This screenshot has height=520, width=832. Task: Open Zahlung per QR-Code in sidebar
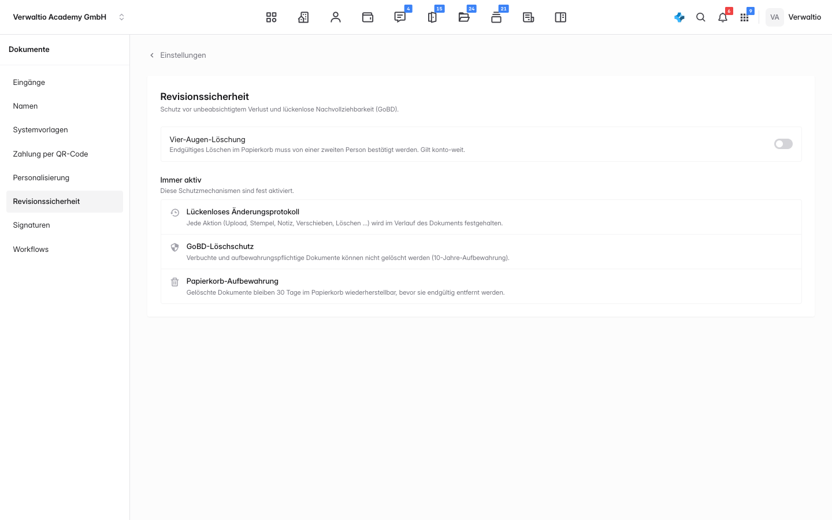(x=65, y=154)
